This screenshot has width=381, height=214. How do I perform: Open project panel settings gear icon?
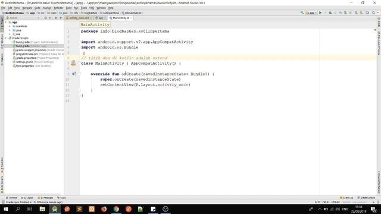[55, 18]
